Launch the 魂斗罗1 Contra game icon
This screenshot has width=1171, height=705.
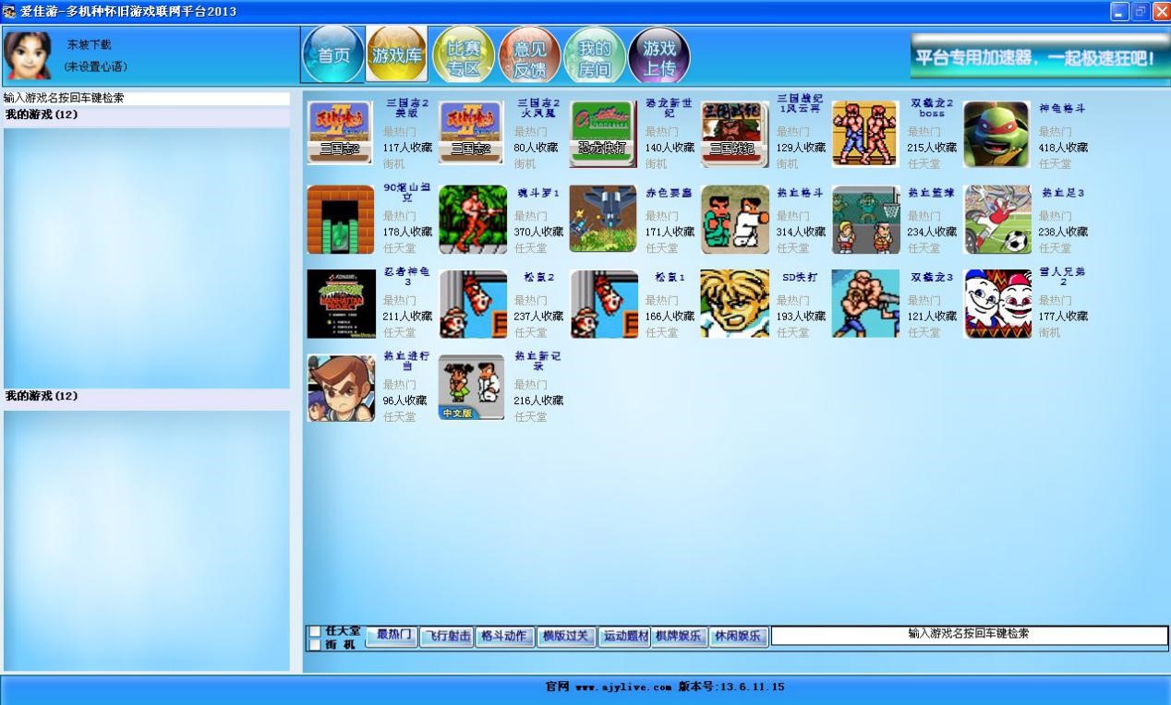(x=472, y=219)
